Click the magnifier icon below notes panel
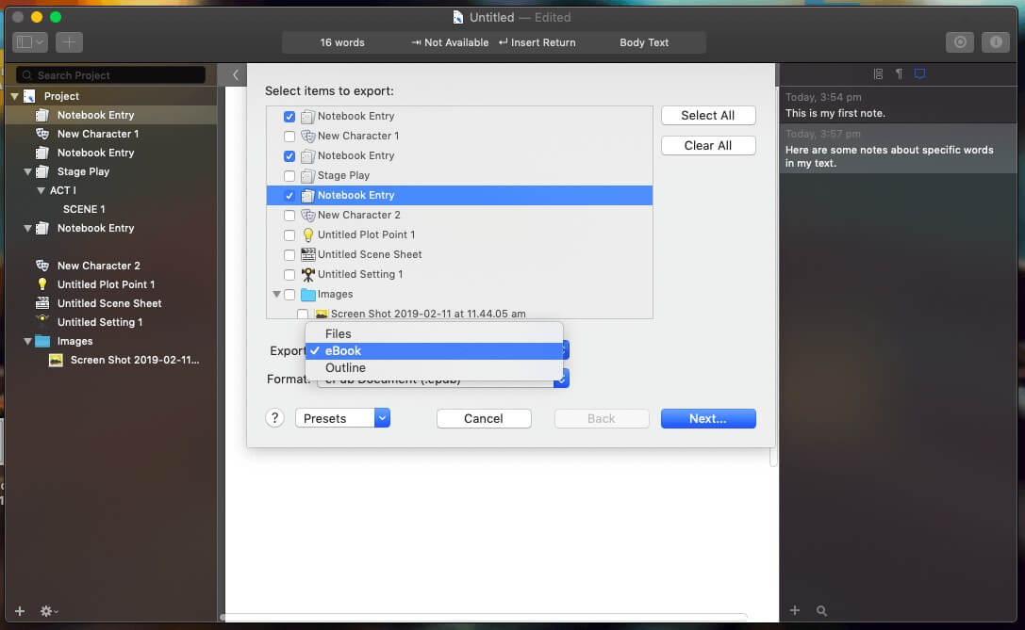Image resolution: width=1025 pixels, height=630 pixels. tap(821, 611)
